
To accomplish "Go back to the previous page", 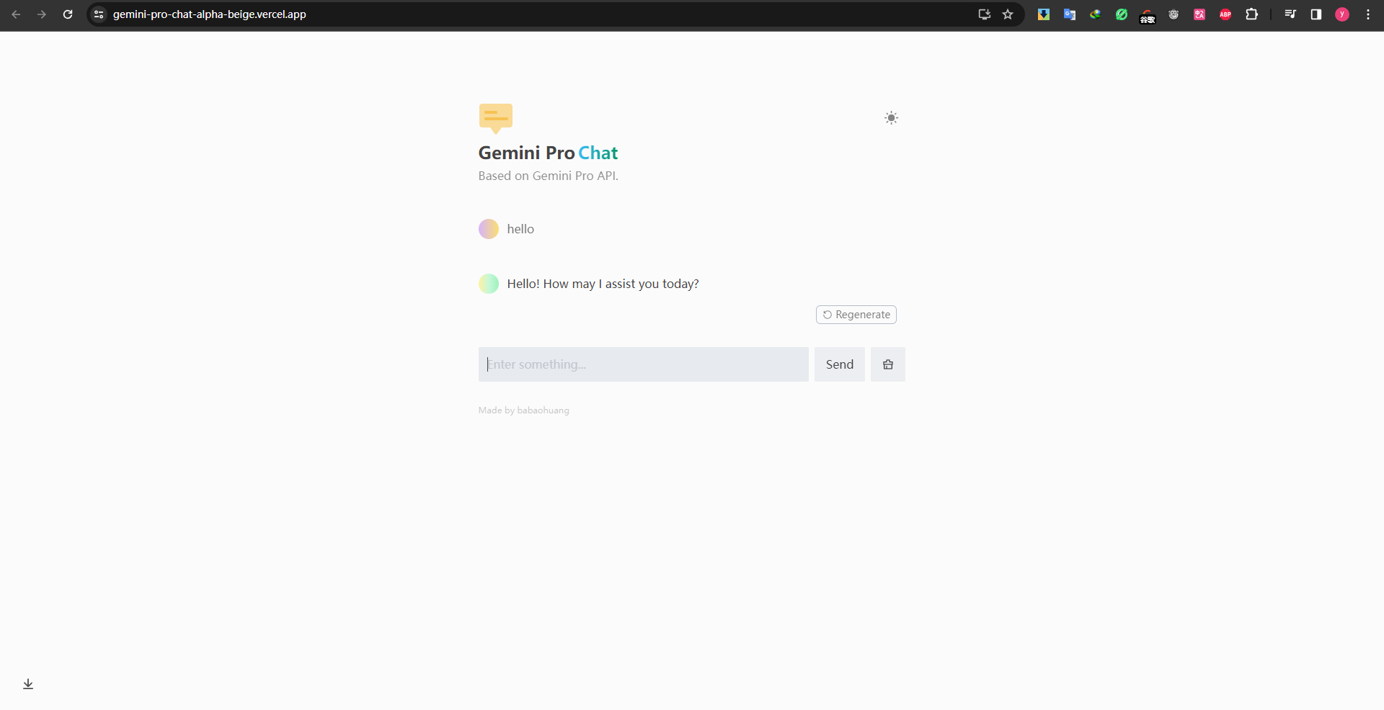I will (x=16, y=14).
